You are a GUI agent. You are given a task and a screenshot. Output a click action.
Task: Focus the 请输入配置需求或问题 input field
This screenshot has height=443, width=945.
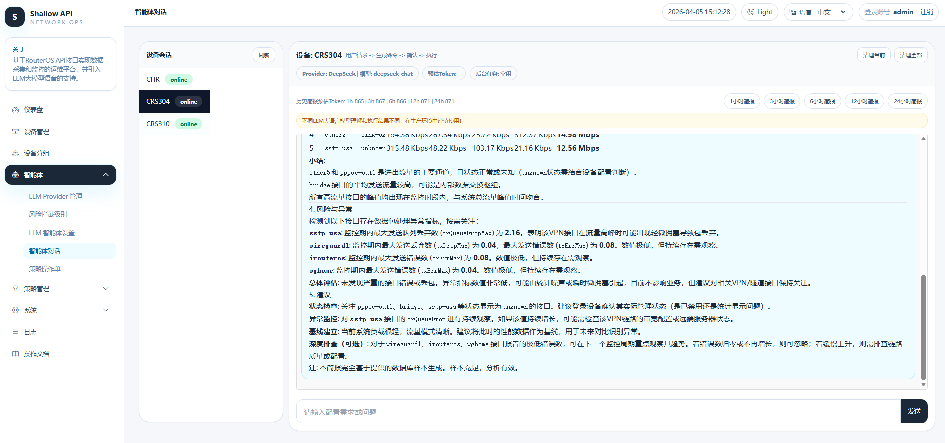[x=598, y=412]
